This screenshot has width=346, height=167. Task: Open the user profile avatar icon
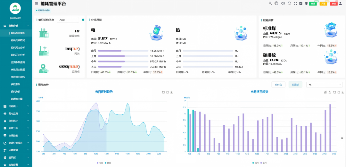pos(340,3)
